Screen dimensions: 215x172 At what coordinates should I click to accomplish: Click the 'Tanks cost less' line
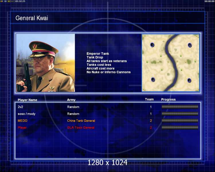click(99, 65)
